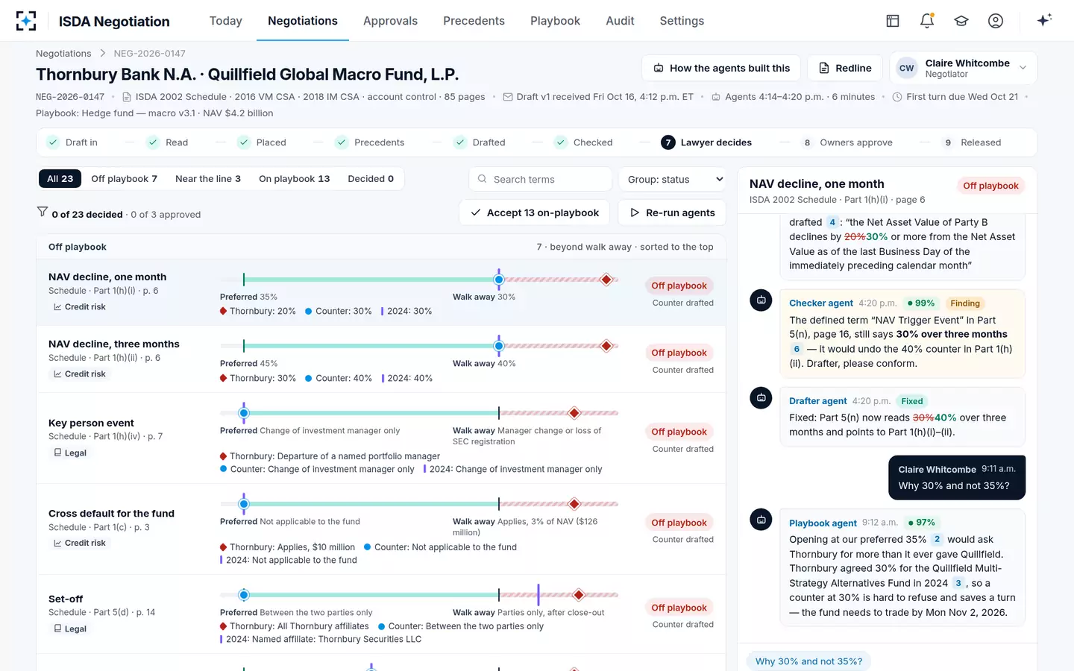
Task: Open citation reference 3 after 2024
Action: point(958,583)
